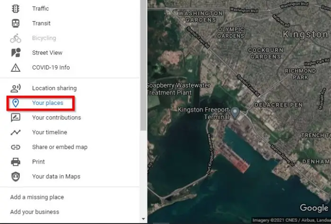Viewport: 331px width, 224px height.
Task: Click the Your contributions edit icon
Action: pyautogui.click(x=16, y=118)
